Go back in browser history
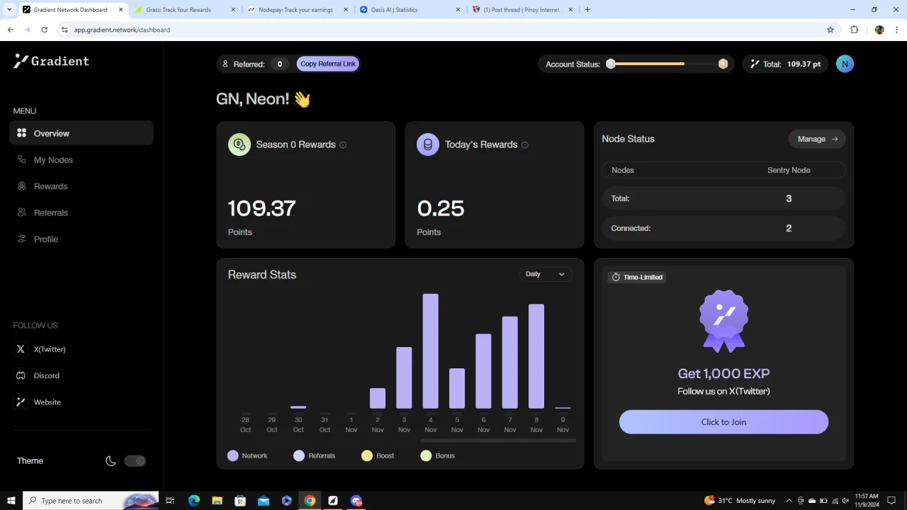This screenshot has width=907, height=510. [x=10, y=30]
